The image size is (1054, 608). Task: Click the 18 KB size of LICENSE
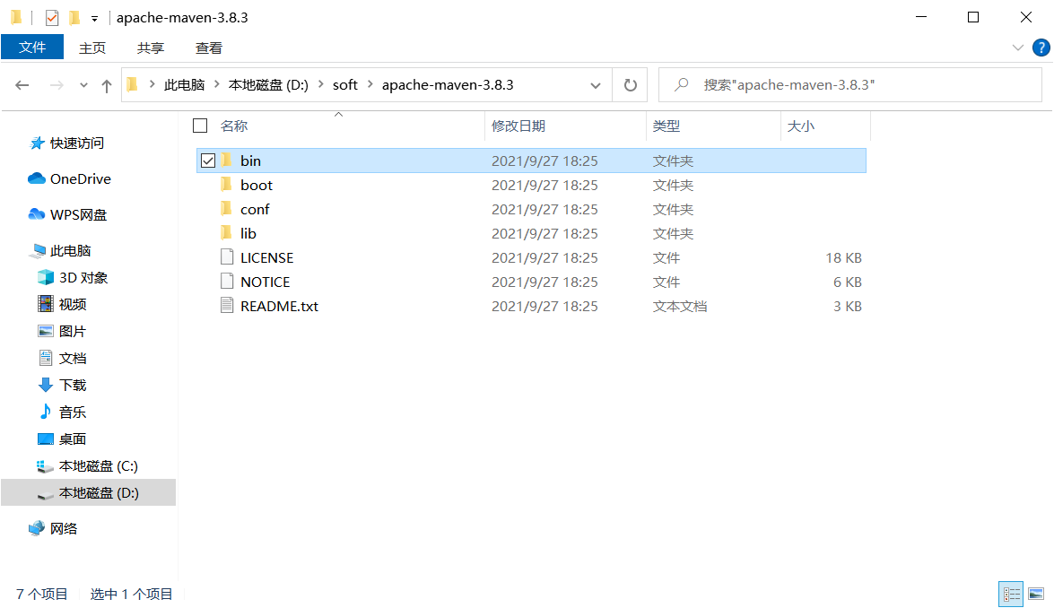pos(843,257)
